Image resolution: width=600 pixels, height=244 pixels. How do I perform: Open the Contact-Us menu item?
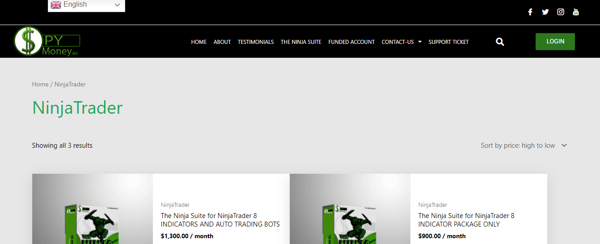(x=398, y=42)
